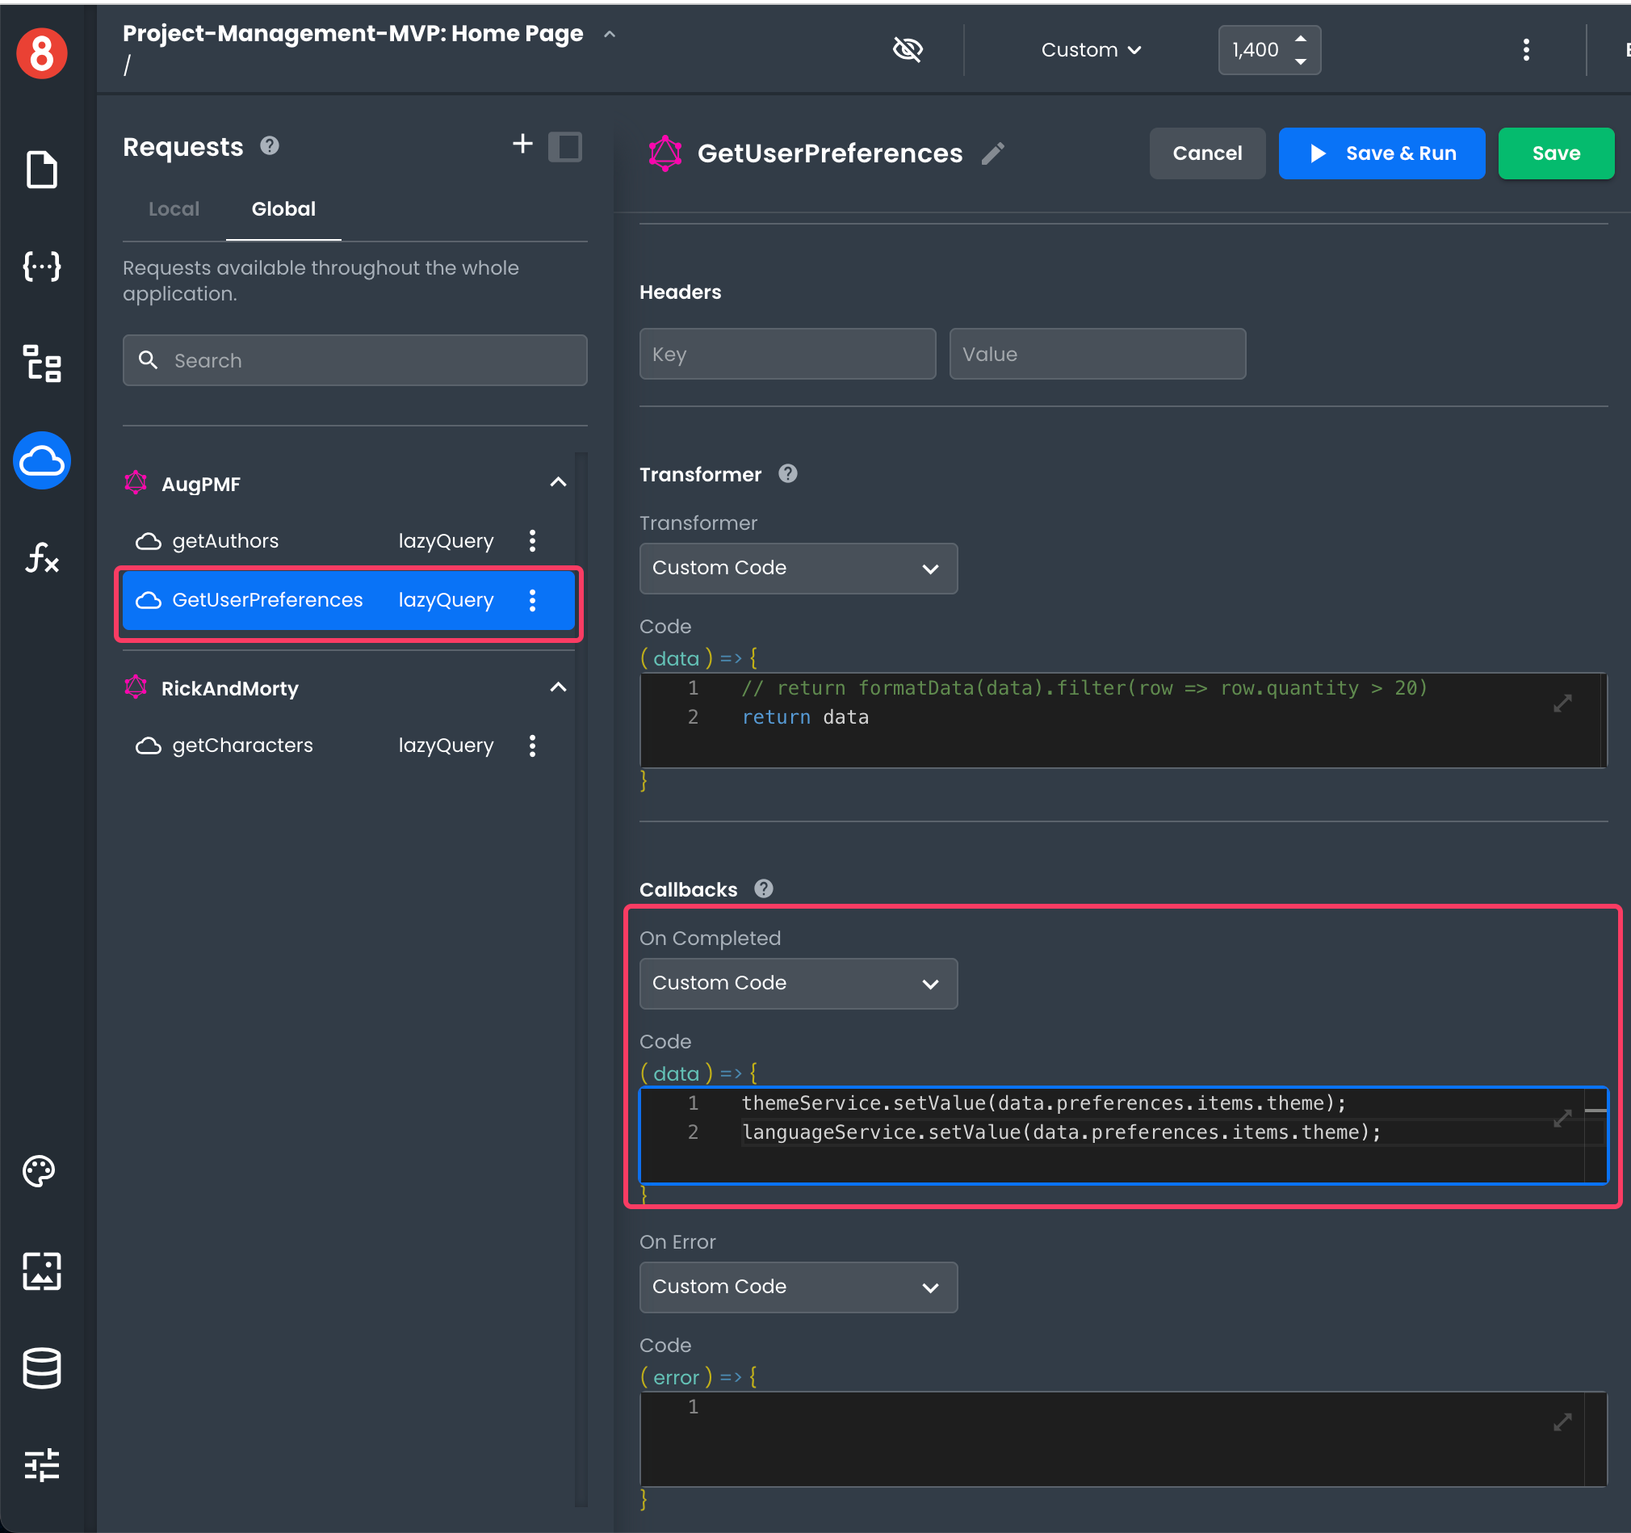
Task: Open the Assets image icon
Action: pyautogui.click(x=41, y=1270)
